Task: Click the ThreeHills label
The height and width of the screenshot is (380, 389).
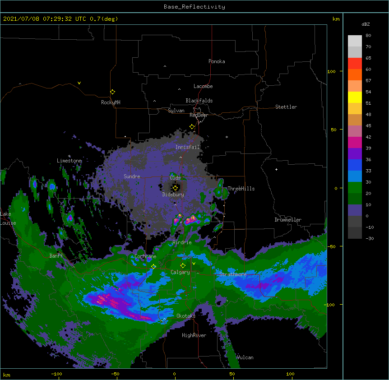Action: (241, 189)
